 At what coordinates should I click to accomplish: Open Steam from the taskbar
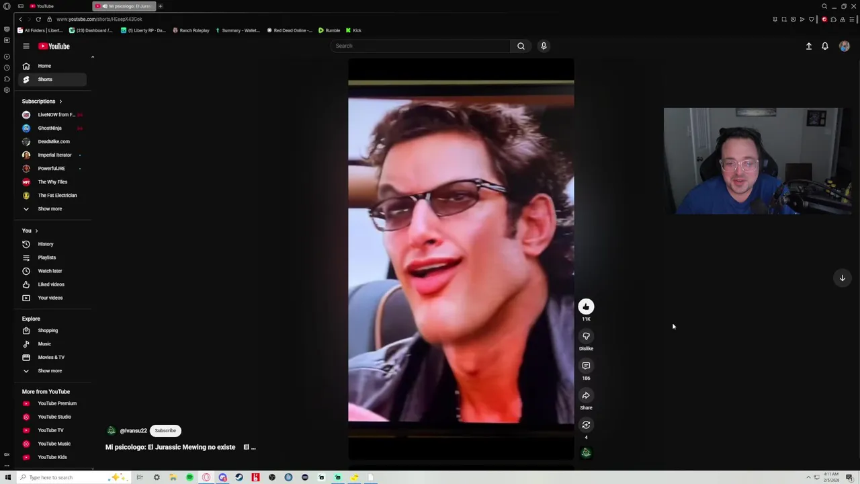tap(239, 477)
